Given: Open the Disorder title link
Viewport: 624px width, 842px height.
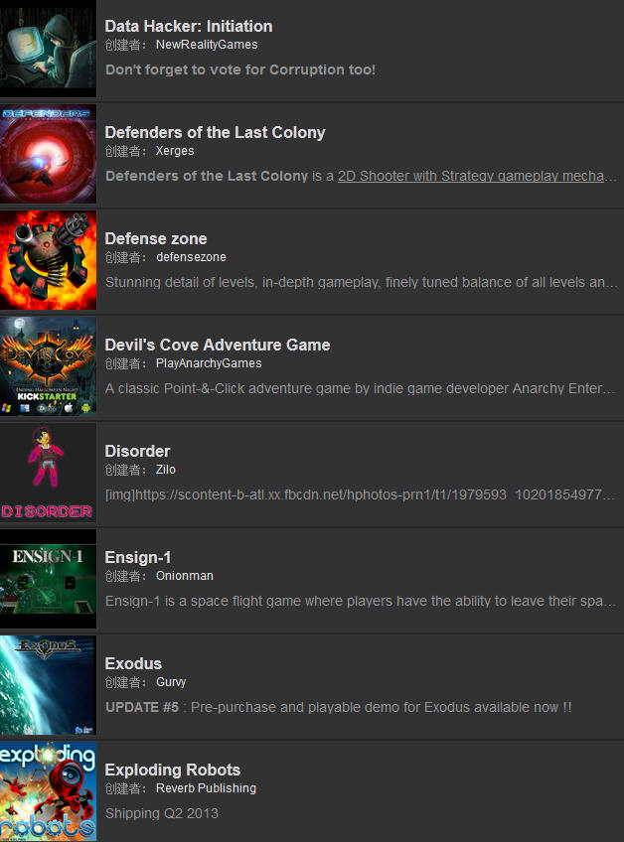Looking at the screenshot, I should (137, 451).
